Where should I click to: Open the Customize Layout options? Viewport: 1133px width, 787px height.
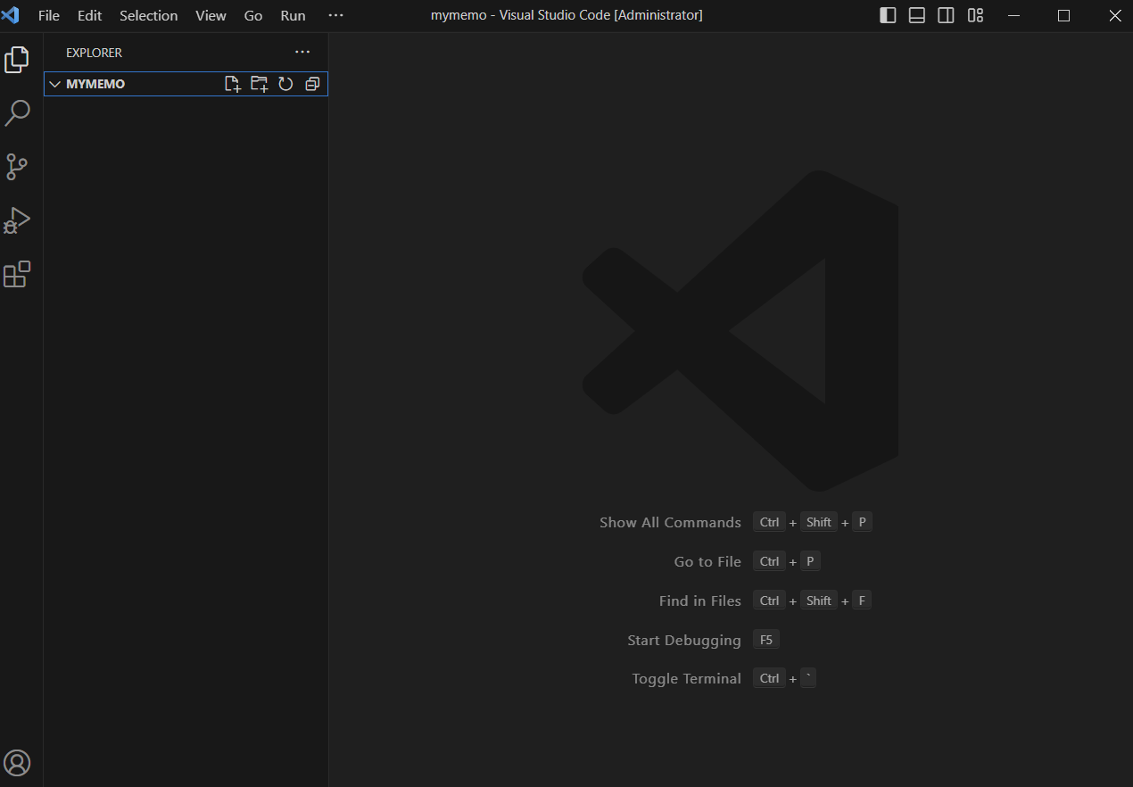coord(976,15)
